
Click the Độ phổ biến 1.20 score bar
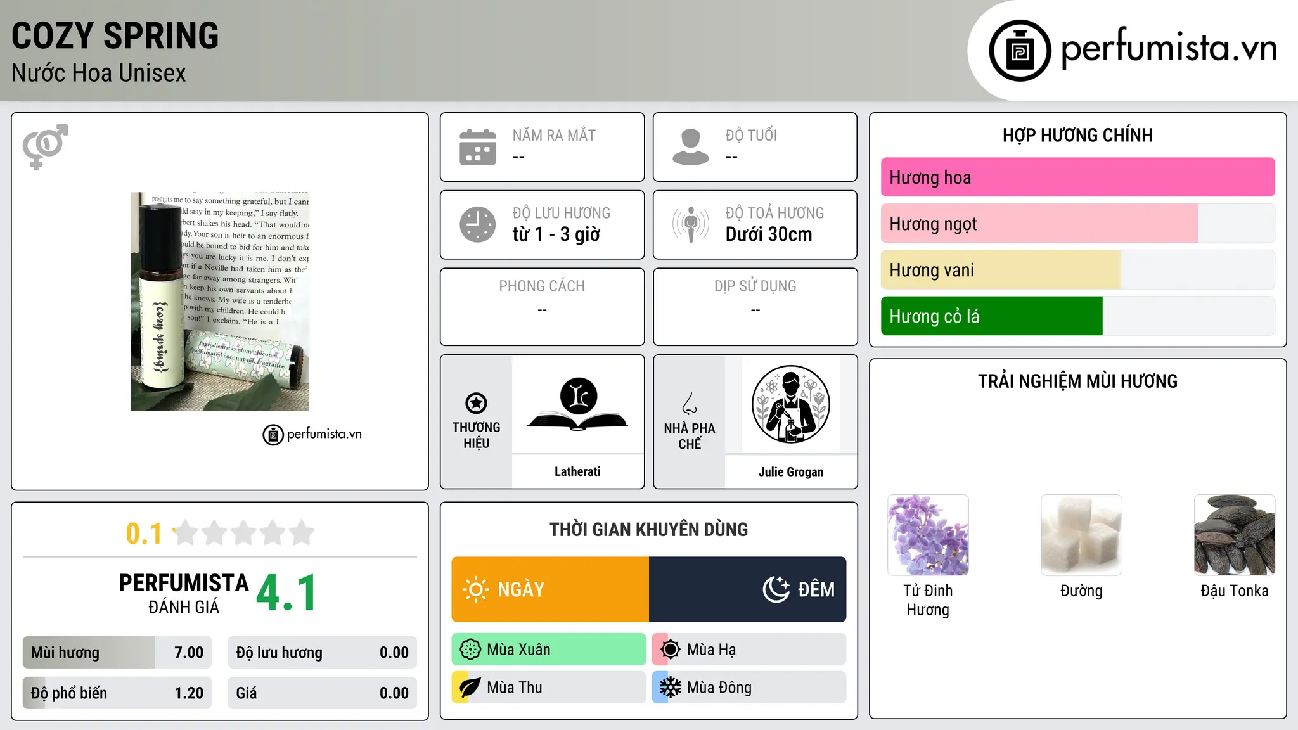pyautogui.click(x=117, y=693)
